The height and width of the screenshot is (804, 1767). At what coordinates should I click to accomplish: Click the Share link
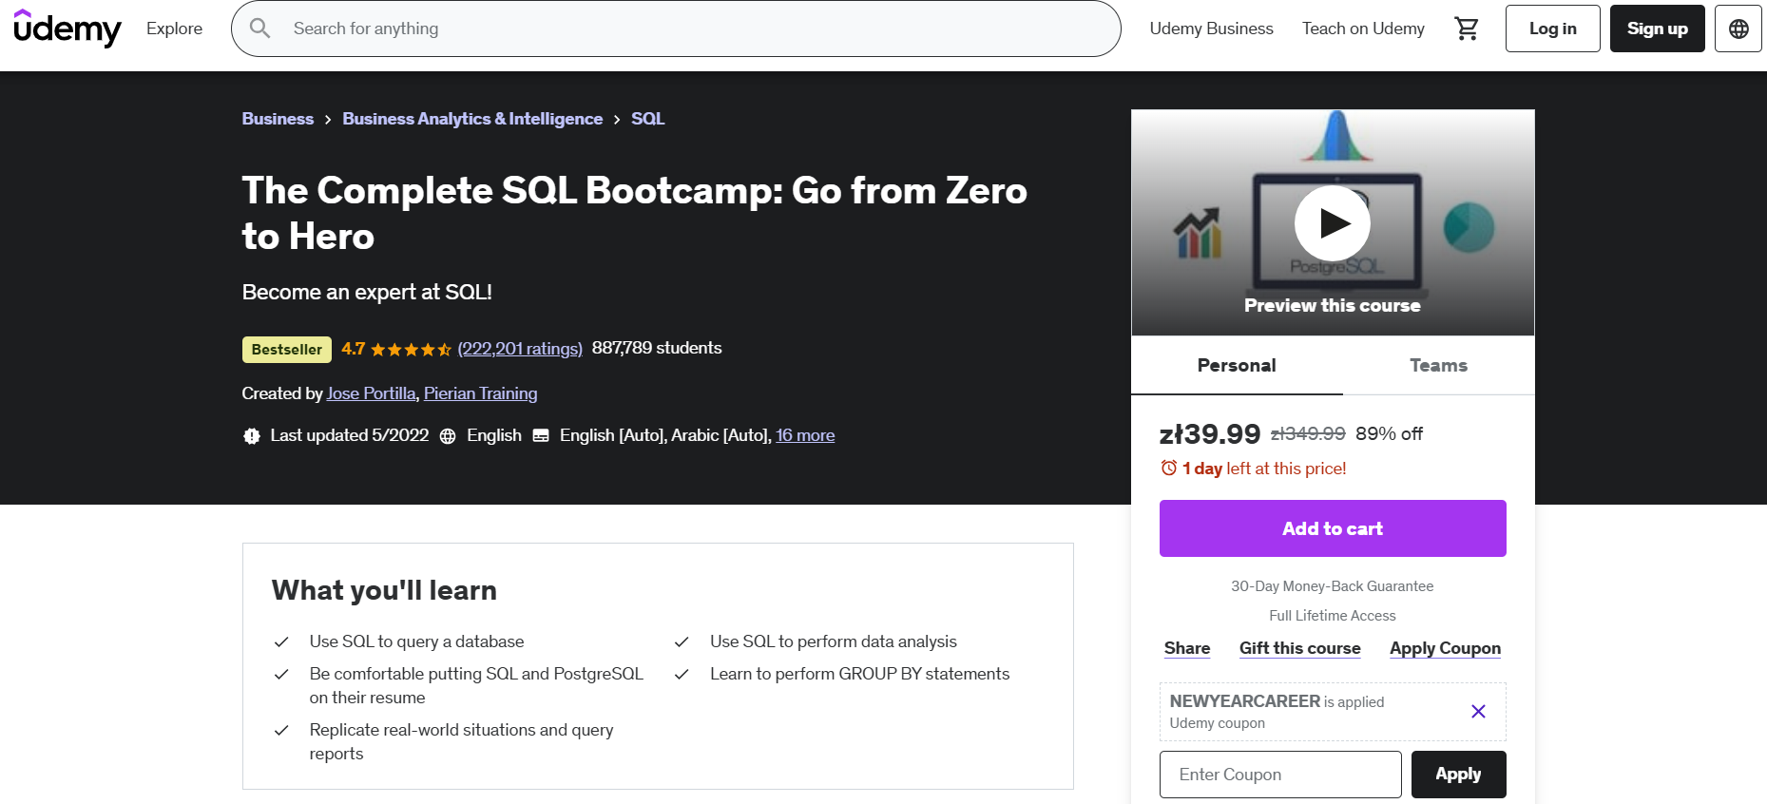1187,648
